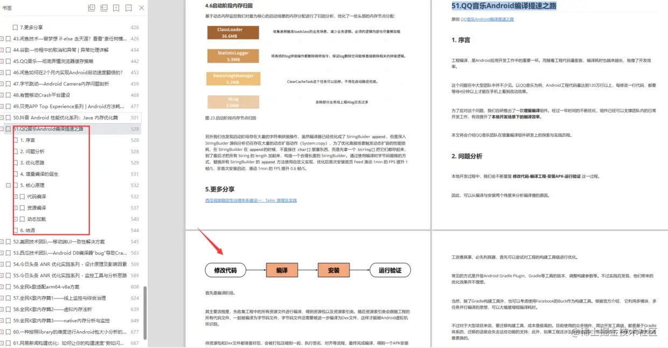The width and height of the screenshot is (668, 348).
Task: Click page number 687 in bookmarks
Action: (135, 343)
